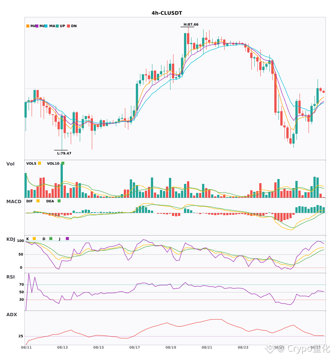Click the DN legend label
Viewport: 333px width, 358px height.
coord(74,26)
